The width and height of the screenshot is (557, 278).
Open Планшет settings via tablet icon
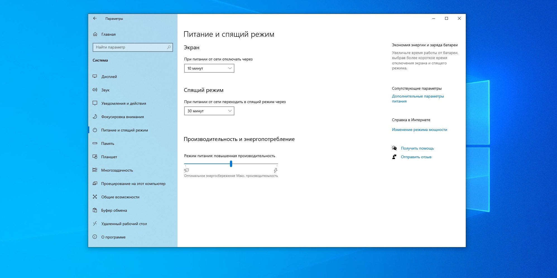(95, 157)
